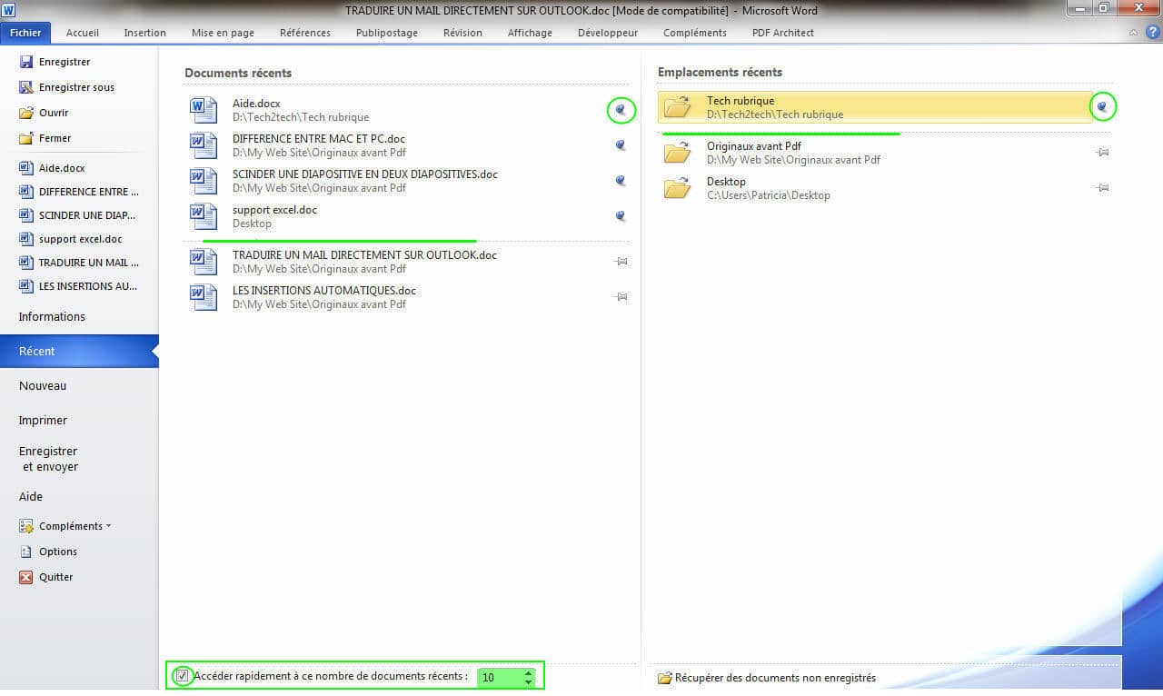The image size is (1163, 696).
Task: Unpin Aide.docx from the recent documents list
Action: (x=621, y=110)
